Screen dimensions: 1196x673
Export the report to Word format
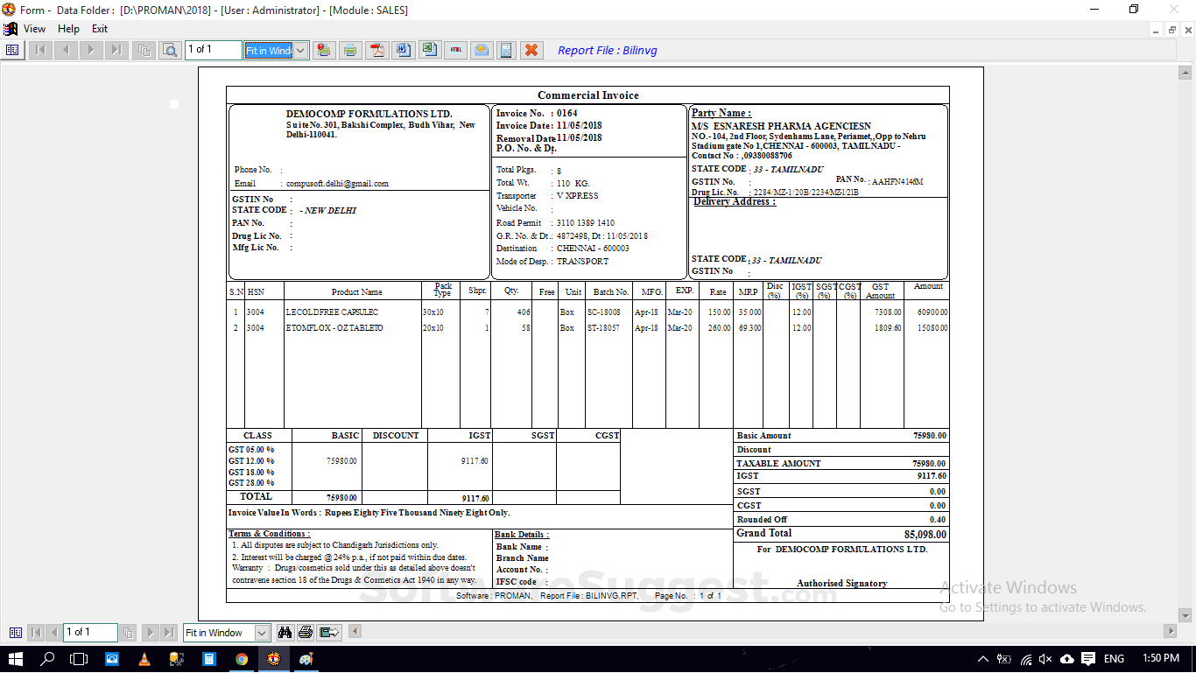pos(403,50)
